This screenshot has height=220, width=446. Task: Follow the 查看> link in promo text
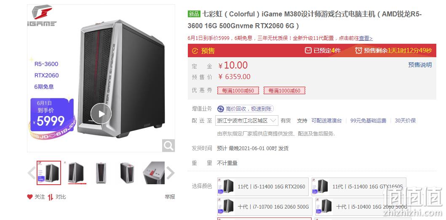366,38
